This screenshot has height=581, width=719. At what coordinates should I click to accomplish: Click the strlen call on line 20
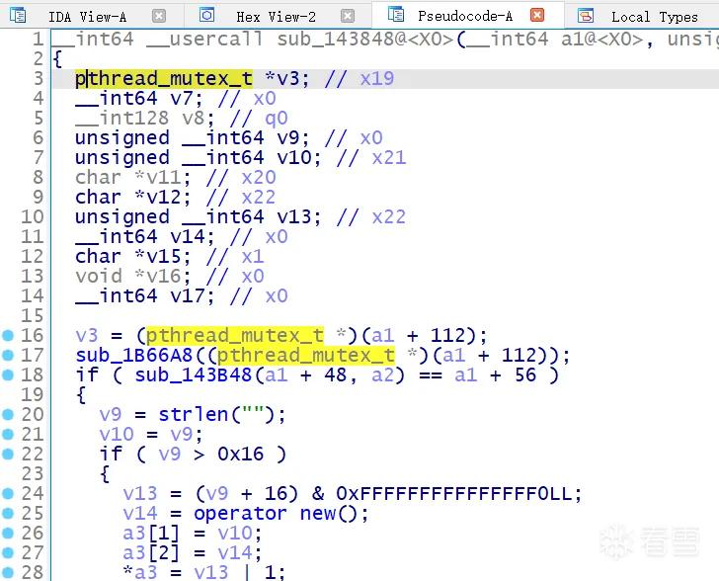(x=193, y=414)
